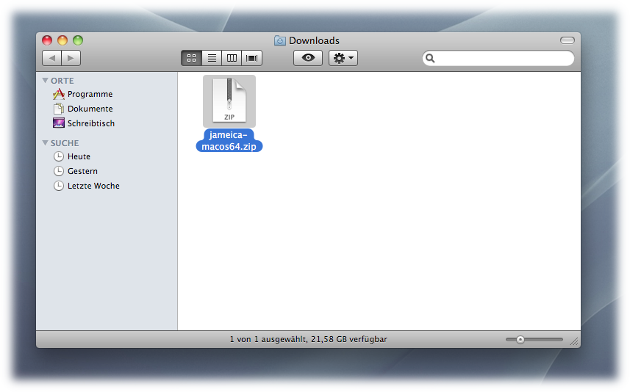Collapse the SUCHE sidebar section
This screenshot has height=392, width=630.
click(45, 143)
